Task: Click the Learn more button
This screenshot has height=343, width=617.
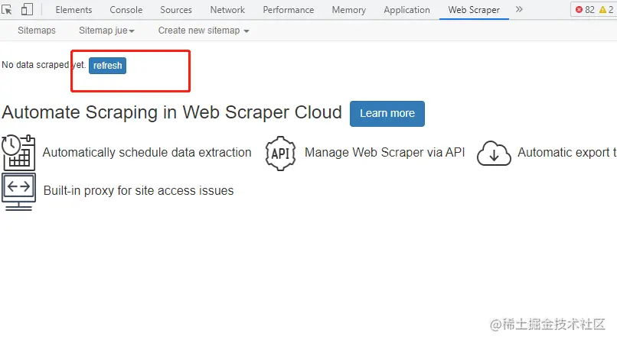Action: 387,114
